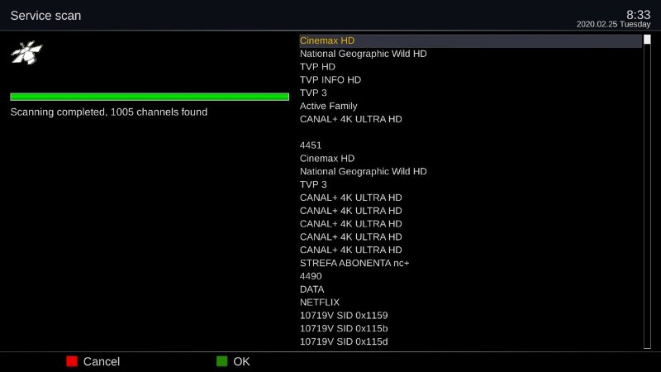Image resolution: width=661 pixels, height=372 pixels.
Task: Click the green scan progress bar
Action: tap(150, 97)
